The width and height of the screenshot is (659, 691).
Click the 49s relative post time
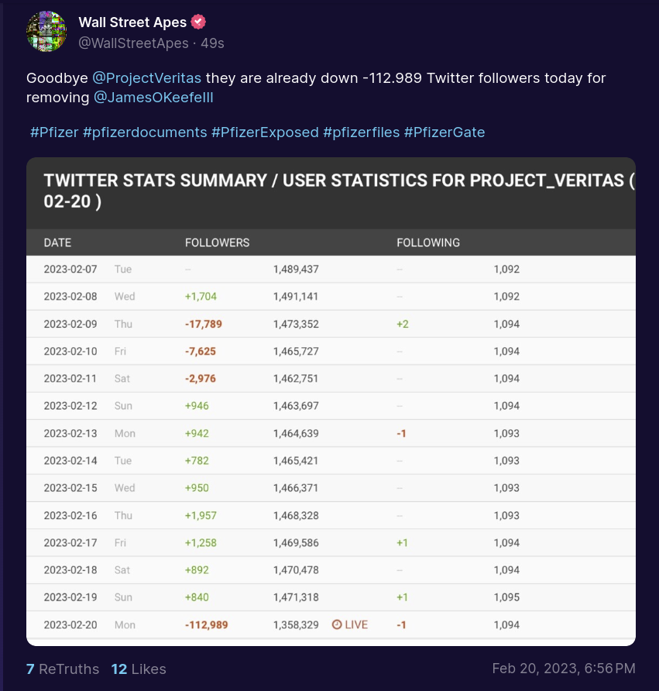point(212,43)
